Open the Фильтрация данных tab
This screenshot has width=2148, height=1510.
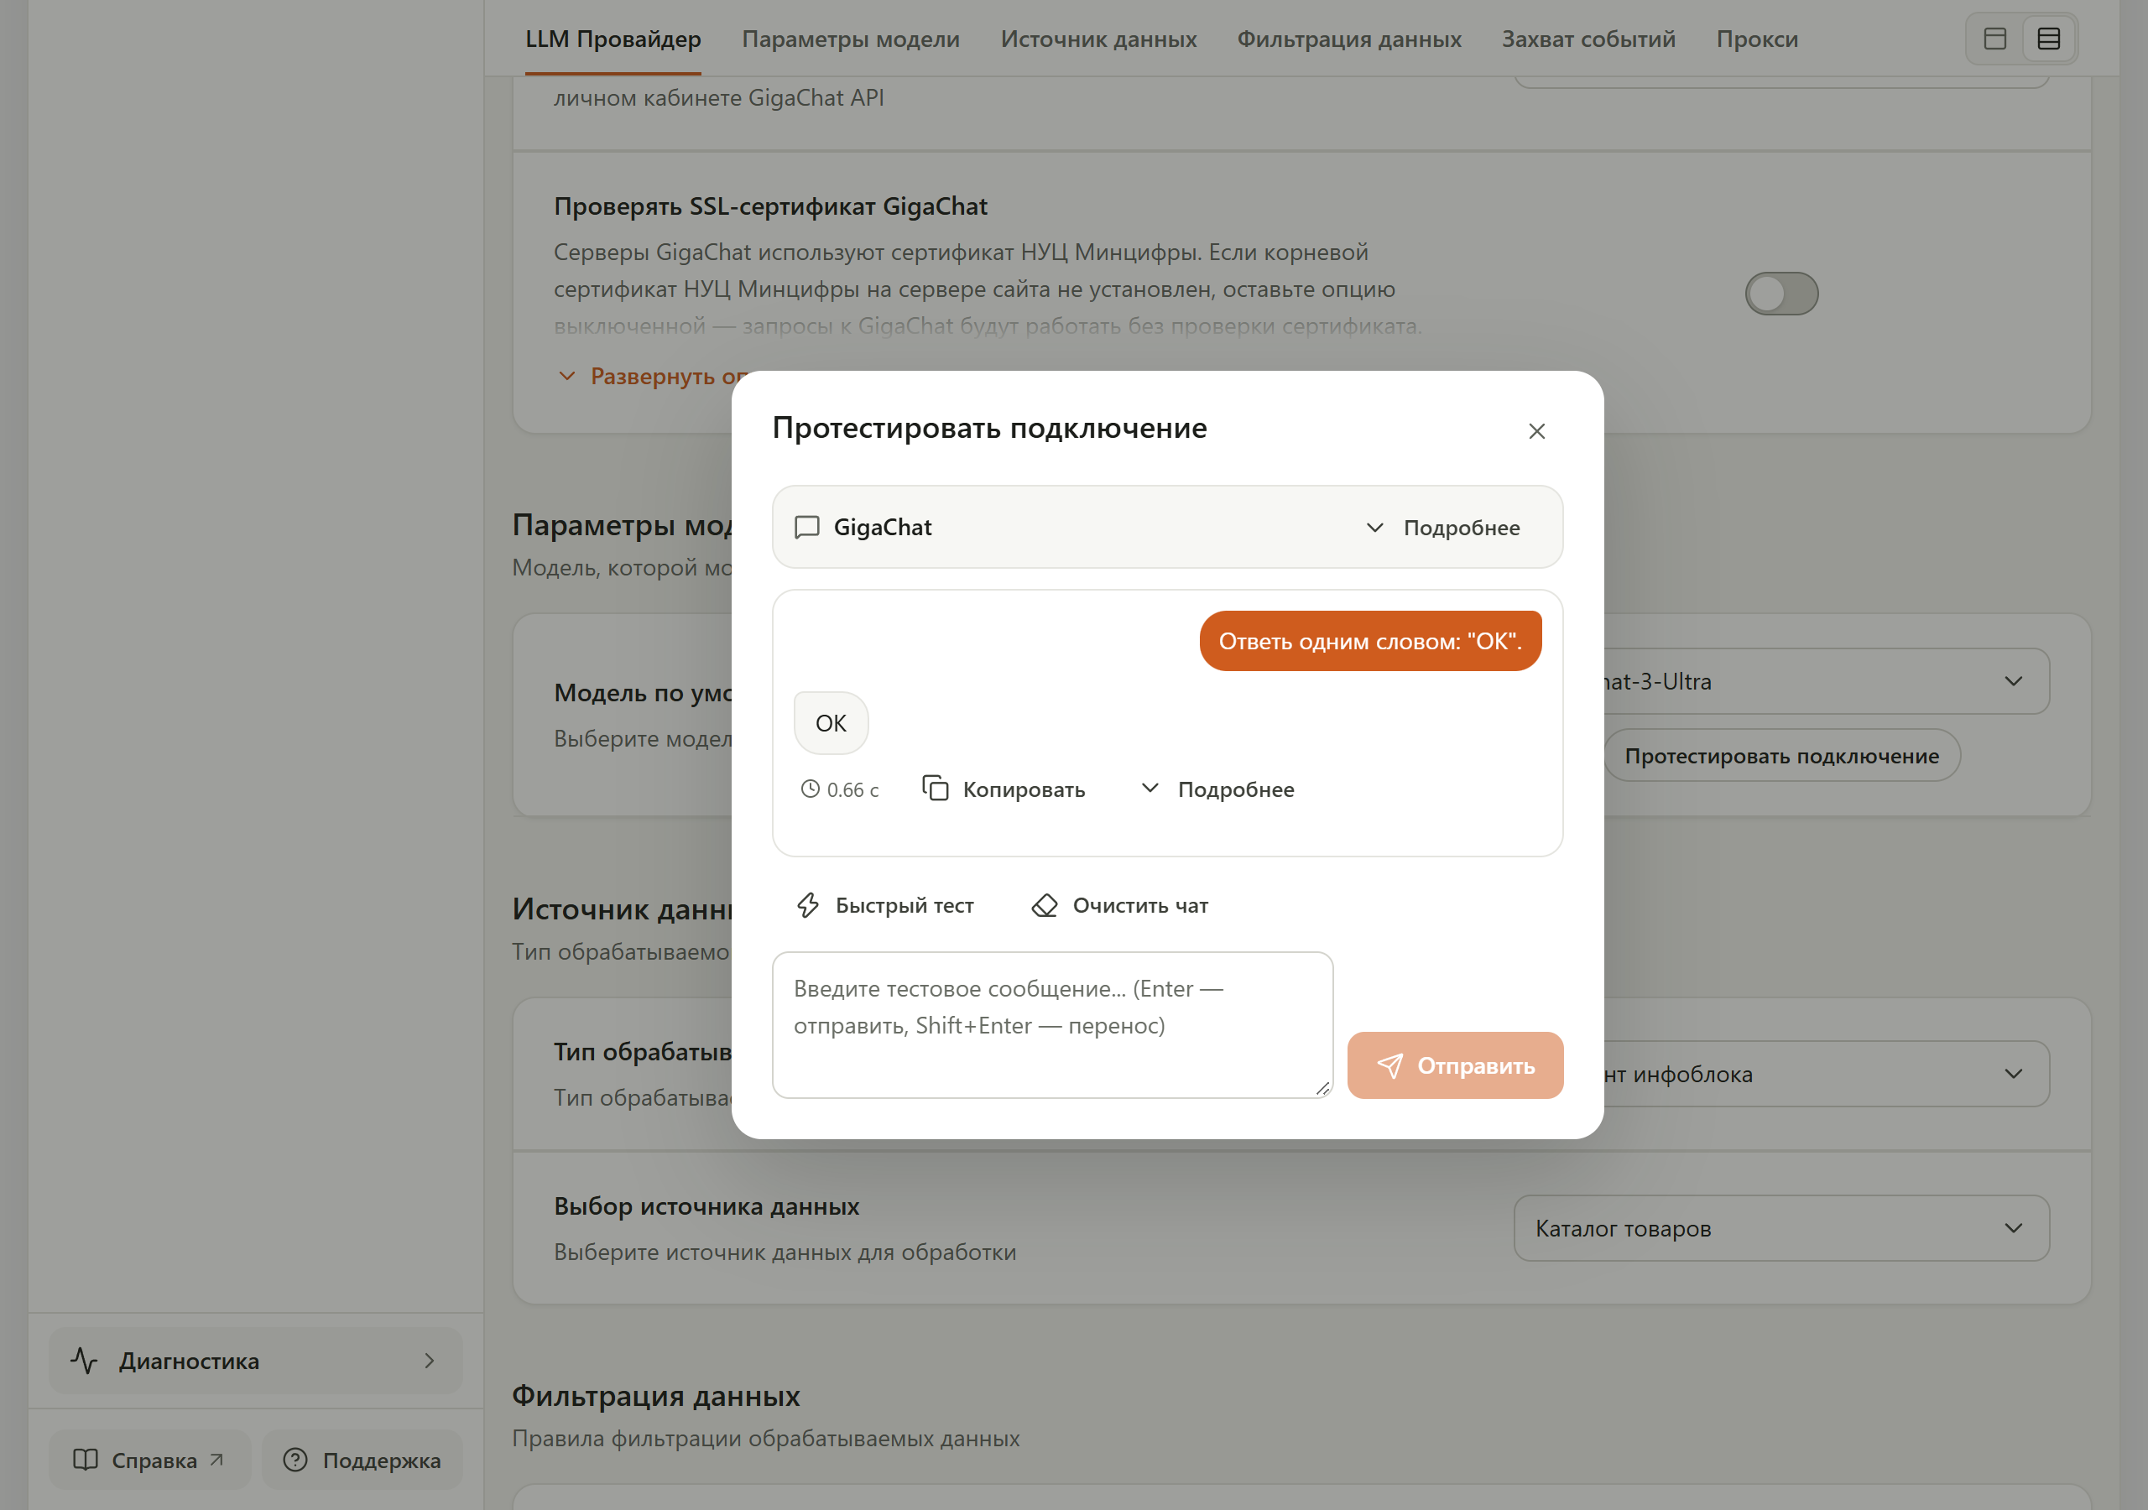pos(1349,39)
